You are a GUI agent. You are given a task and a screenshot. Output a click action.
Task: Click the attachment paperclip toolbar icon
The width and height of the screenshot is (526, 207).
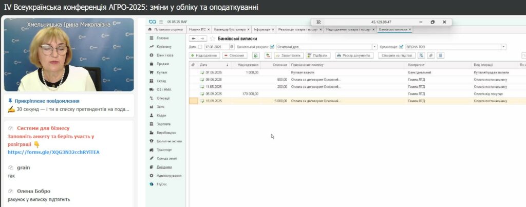click(x=430, y=55)
